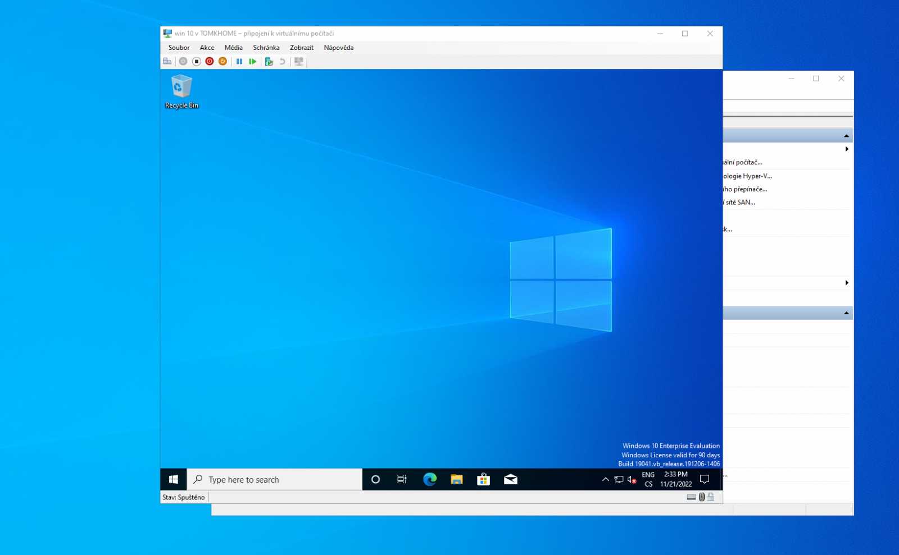Click the 'ální počítač...' action in Hyper-V Manager

click(743, 162)
